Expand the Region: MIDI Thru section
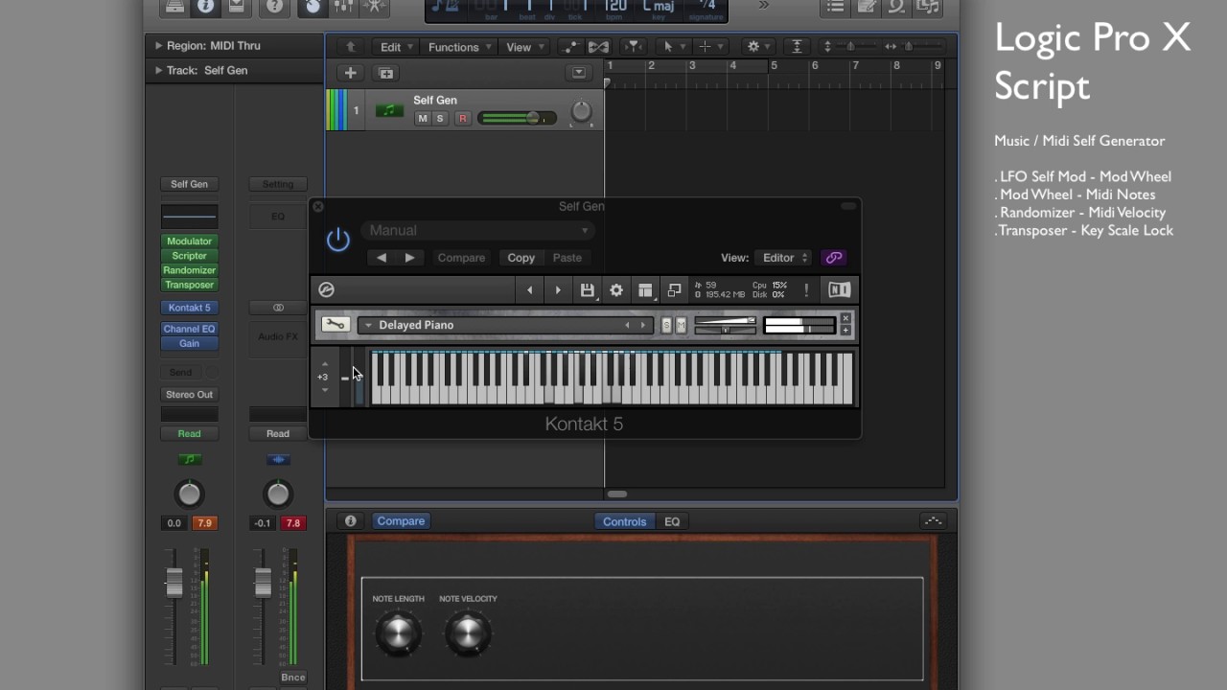Screen dimensions: 1227x690 click(x=158, y=45)
